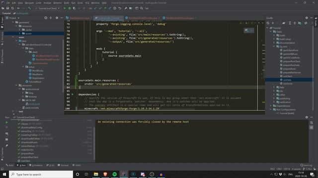The height and width of the screenshot is (178, 318).
Task: Click the Search Everywhere magnifier in the toolbar
Action: [x=142, y=8]
